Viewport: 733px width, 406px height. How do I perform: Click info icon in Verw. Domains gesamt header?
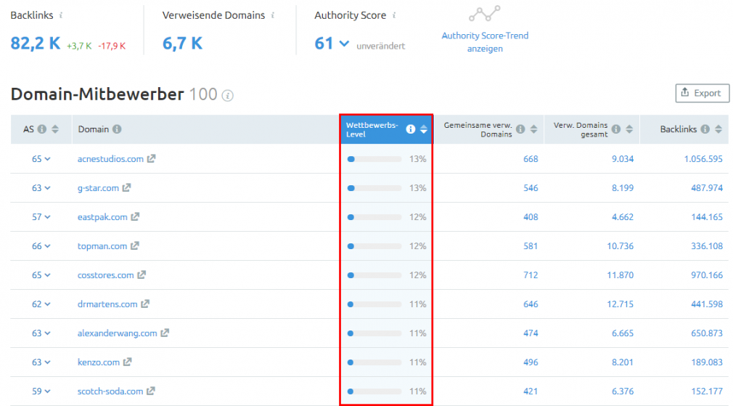[616, 129]
